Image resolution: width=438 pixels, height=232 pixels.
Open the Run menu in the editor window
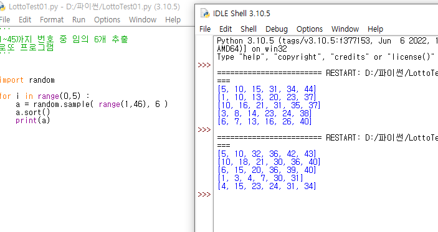(79, 20)
